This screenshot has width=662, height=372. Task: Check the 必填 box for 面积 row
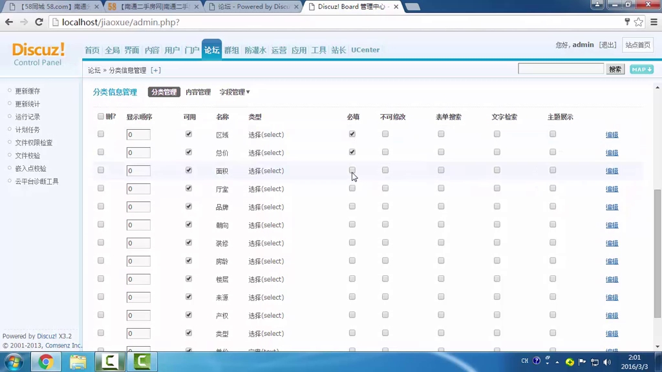point(352,170)
